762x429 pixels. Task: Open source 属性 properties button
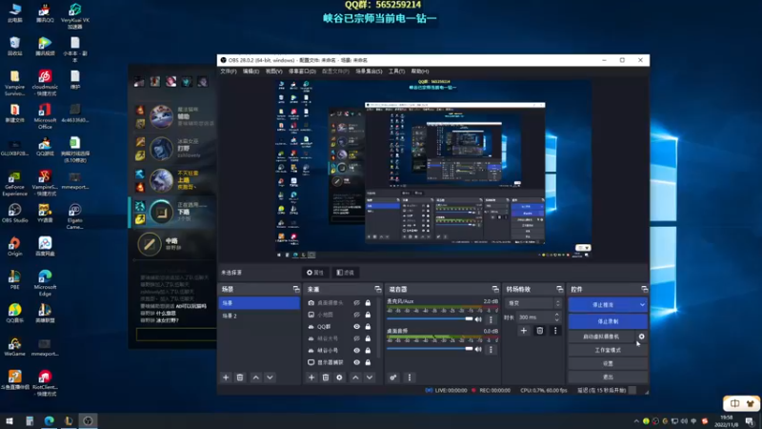coord(315,273)
